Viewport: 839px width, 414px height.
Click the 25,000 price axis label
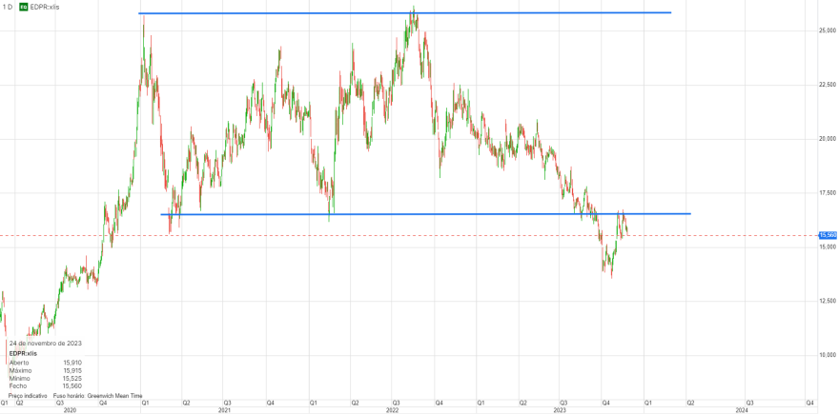click(x=828, y=31)
